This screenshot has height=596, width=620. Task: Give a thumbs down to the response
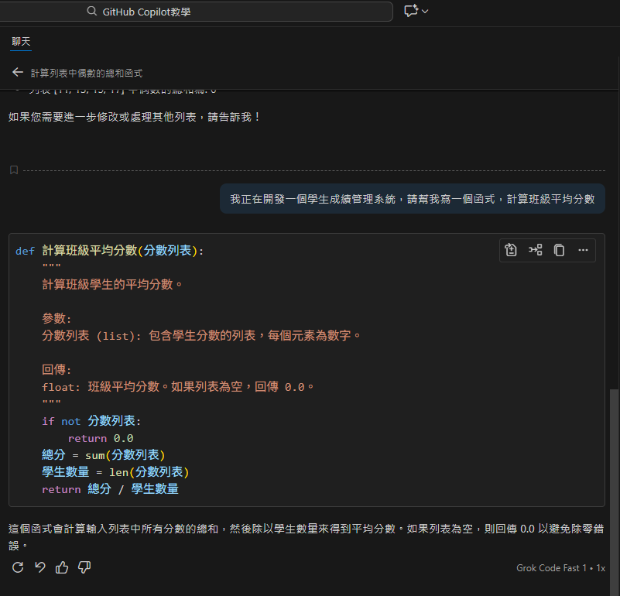tap(84, 567)
